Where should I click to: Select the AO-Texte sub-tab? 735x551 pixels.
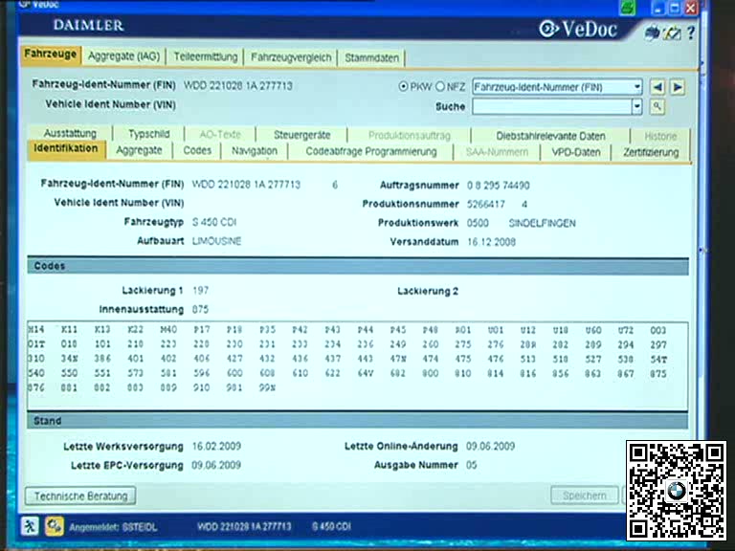pyautogui.click(x=220, y=135)
